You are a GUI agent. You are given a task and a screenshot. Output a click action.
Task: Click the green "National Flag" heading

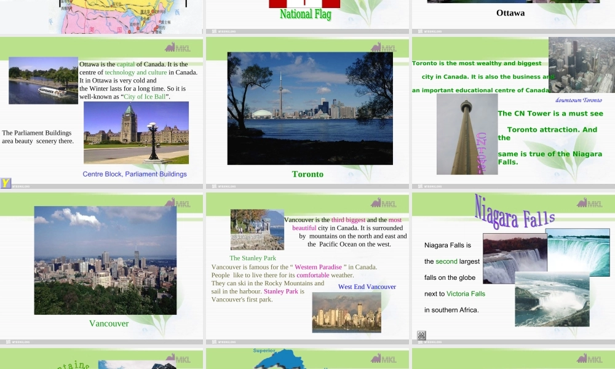305,14
